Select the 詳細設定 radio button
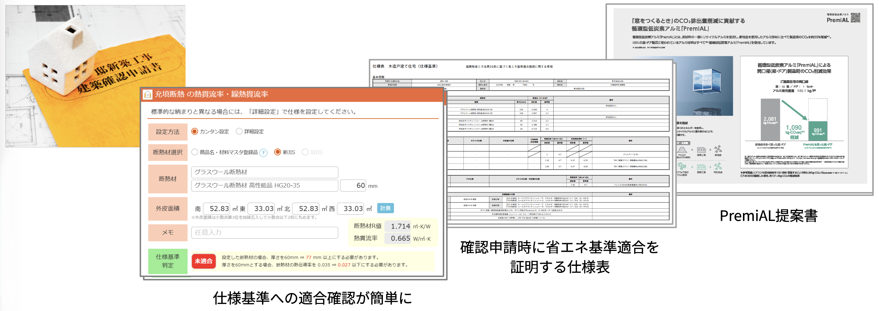The image size is (879, 311). click(239, 132)
